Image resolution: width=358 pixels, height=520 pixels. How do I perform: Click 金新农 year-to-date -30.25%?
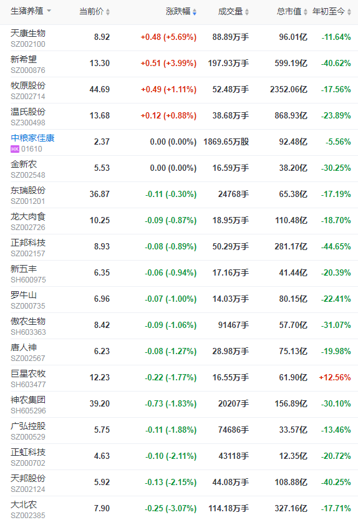(x=336, y=168)
